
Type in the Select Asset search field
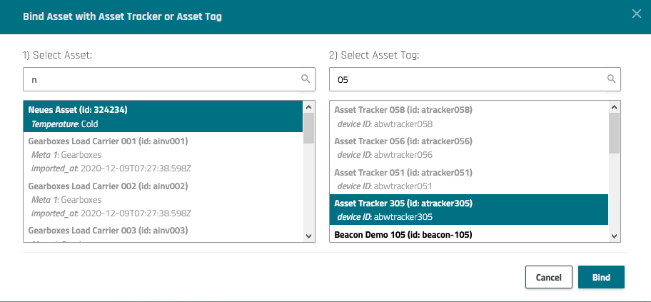pyautogui.click(x=161, y=79)
